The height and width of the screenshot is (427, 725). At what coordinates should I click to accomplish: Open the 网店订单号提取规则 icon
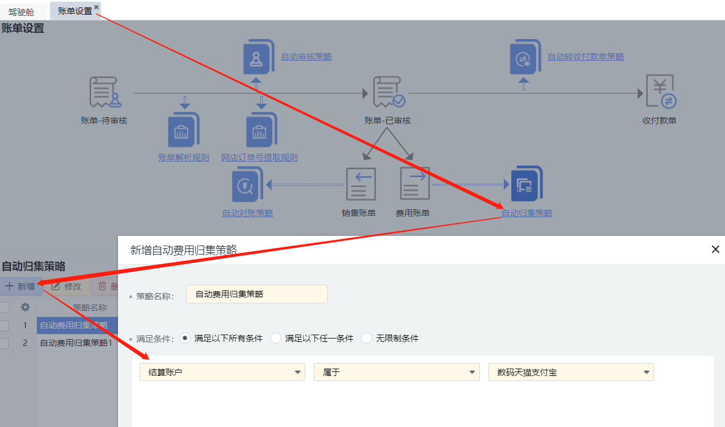point(261,130)
